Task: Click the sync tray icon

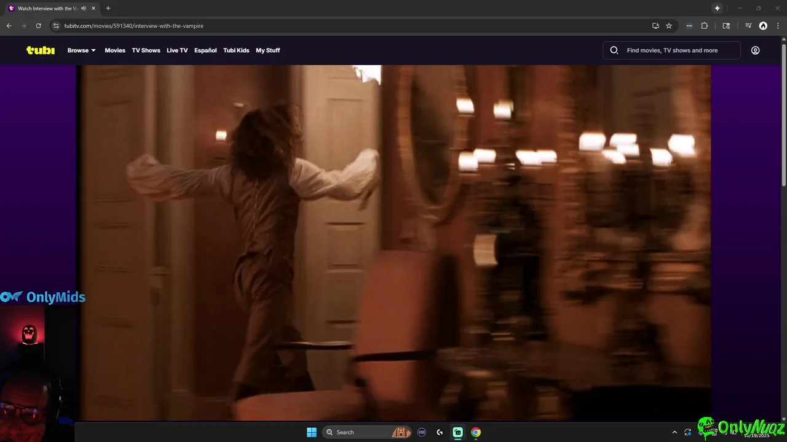Action: tap(687, 432)
